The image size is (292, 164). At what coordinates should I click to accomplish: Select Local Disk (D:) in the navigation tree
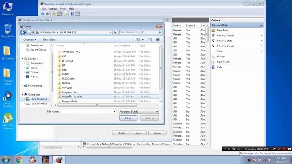pos(38,103)
